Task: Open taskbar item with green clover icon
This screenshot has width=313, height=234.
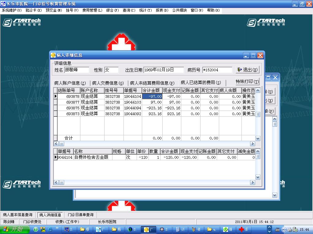Action: coord(228,229)
